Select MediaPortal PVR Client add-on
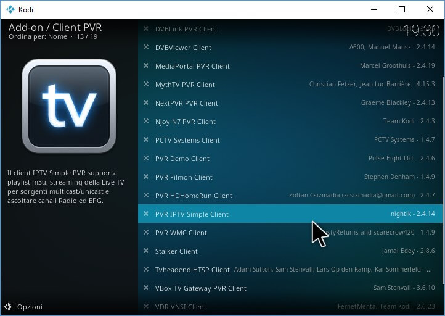Screen dimensions: 445x316 coord(290,65)
